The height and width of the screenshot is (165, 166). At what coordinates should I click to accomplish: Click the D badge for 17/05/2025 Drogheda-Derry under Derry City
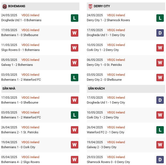160,33
